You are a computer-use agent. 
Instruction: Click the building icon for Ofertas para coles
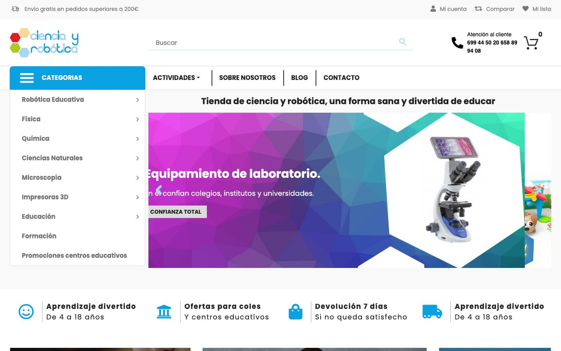pos(164,311)
